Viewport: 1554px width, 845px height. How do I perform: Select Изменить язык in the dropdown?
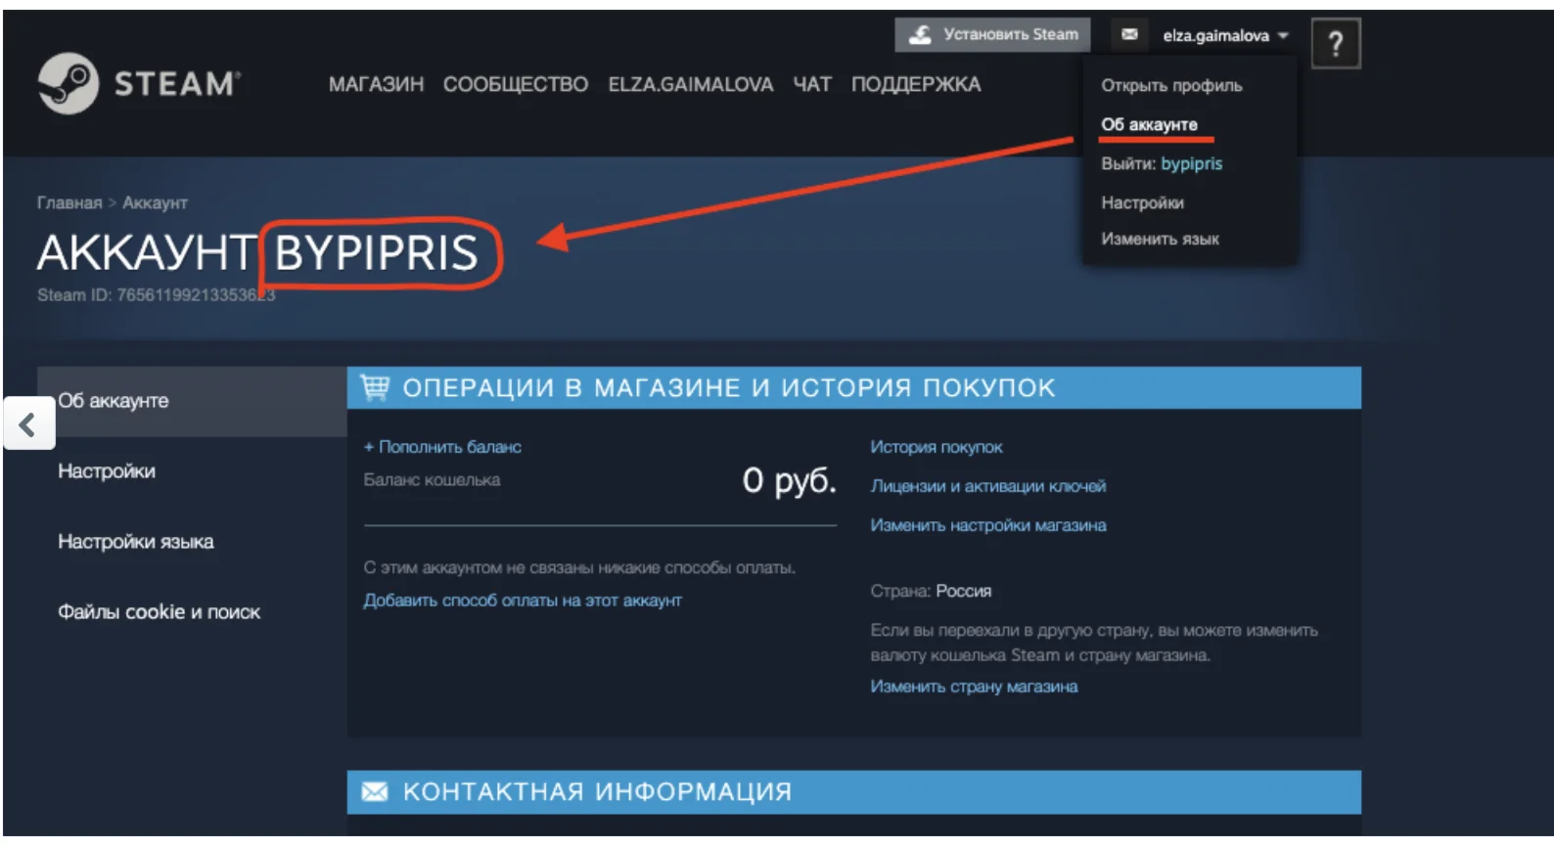(x=1160, y=239)
